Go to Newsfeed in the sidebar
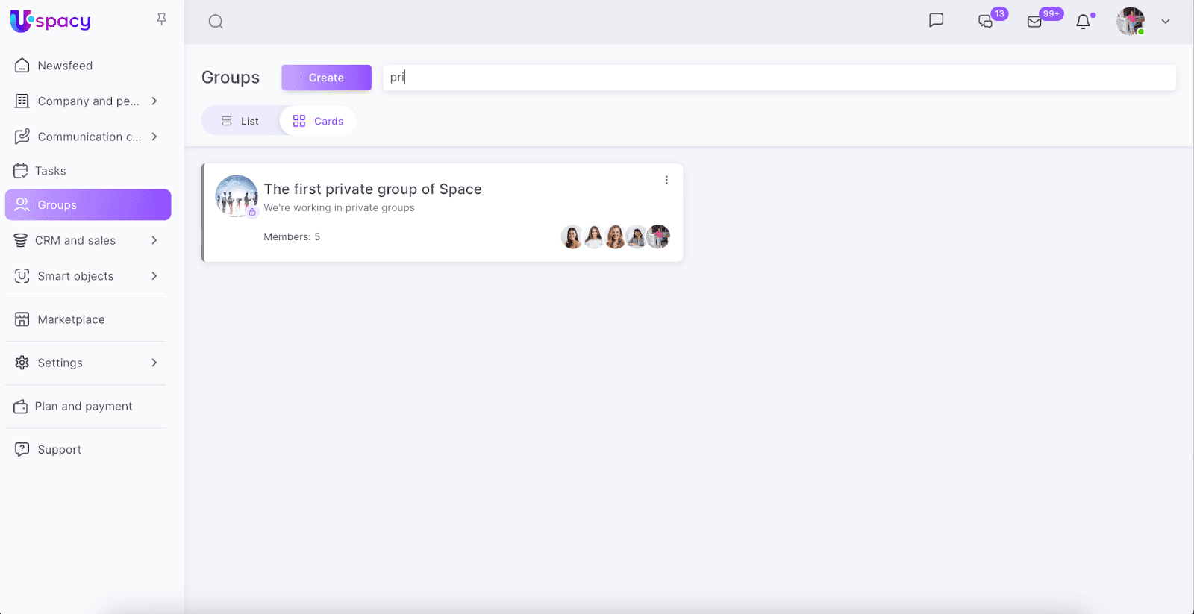Viewport: 1194px width, 614px height. pyautogui.click(x=65, y=66)
